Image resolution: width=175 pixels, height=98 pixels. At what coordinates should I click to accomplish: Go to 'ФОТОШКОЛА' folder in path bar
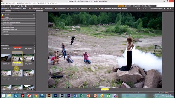(93, 8)
